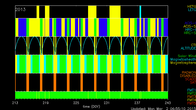Click the 213 tick on time axis
This screenshot has width=196, height=110.
pyautogui.click(x=15, y=102)
